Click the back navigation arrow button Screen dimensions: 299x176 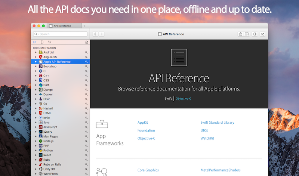[95, 34]
